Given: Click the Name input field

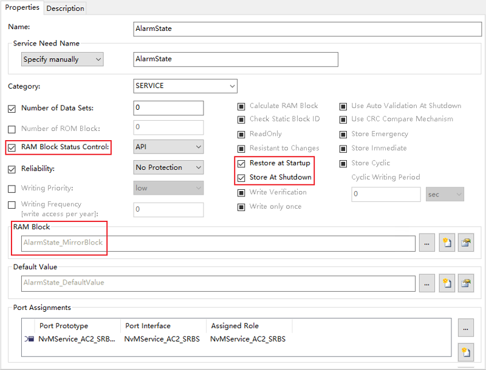Looking at the screenshot, I should 304,29.
